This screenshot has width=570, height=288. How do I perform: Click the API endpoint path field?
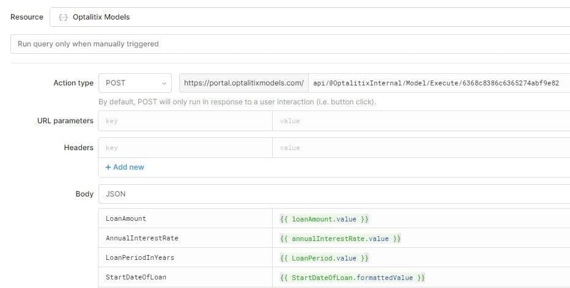[438, 83]
